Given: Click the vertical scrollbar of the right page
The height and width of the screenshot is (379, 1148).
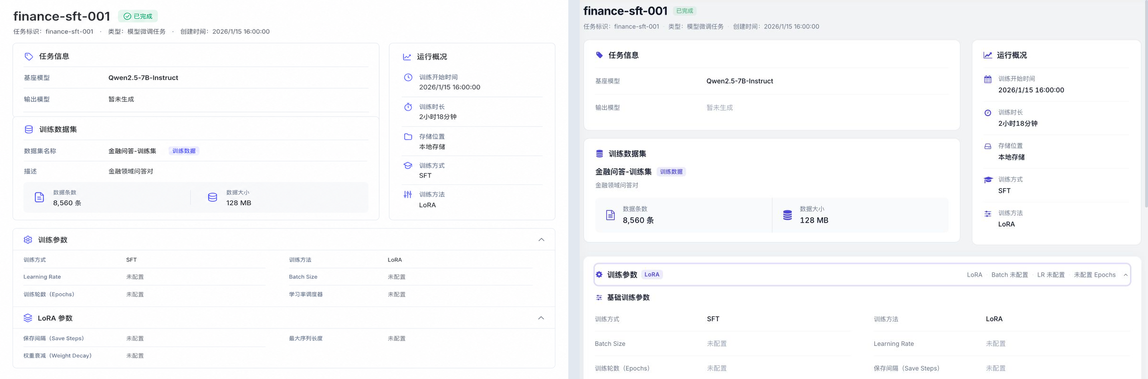Looking at the screenshot, I should (x=1146, y=104).
